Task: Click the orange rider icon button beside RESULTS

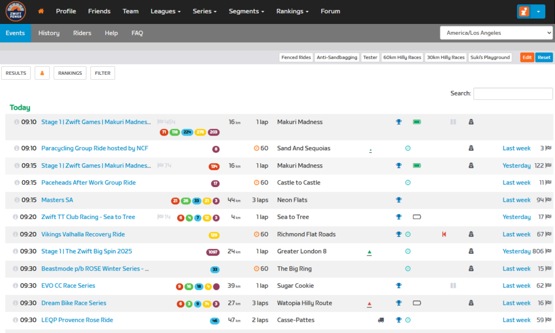Action: click(x=42, y=73)
